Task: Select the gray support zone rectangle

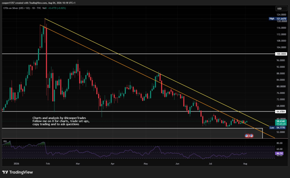Action: pyautogui.click(x=132, y=133)
